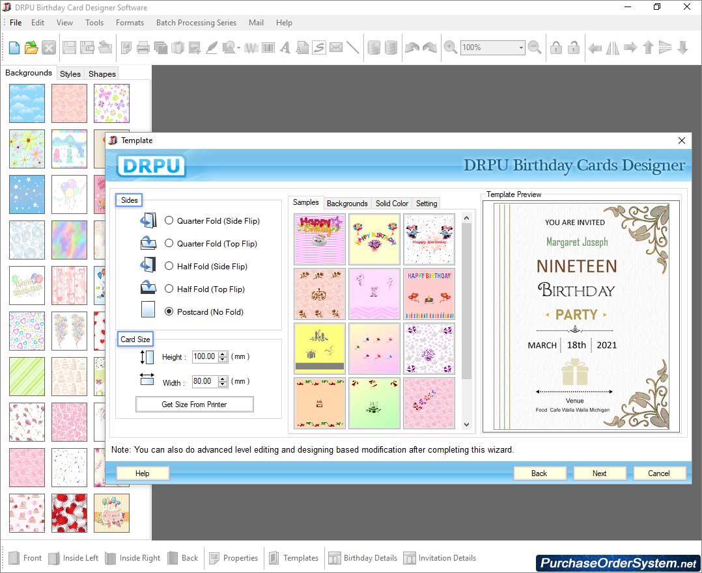The image size is (702, 573).
Task: Open the zoom percentage dropdown
Action: (521, 47)
